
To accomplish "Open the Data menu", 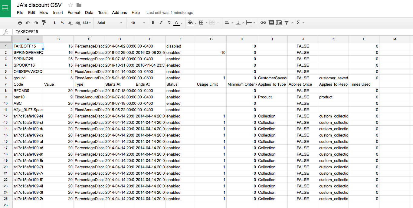I will coord(89,12).
